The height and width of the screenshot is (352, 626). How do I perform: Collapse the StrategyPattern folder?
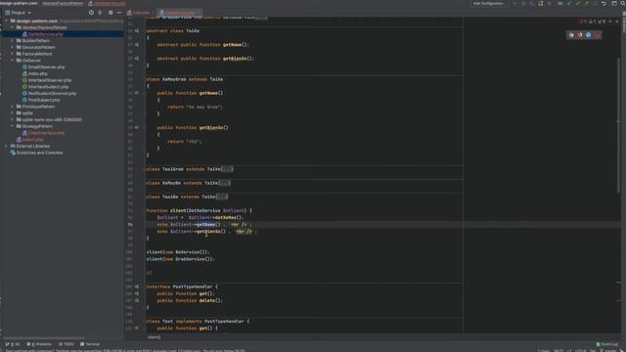pyautogui.click(x=13, y=126)
